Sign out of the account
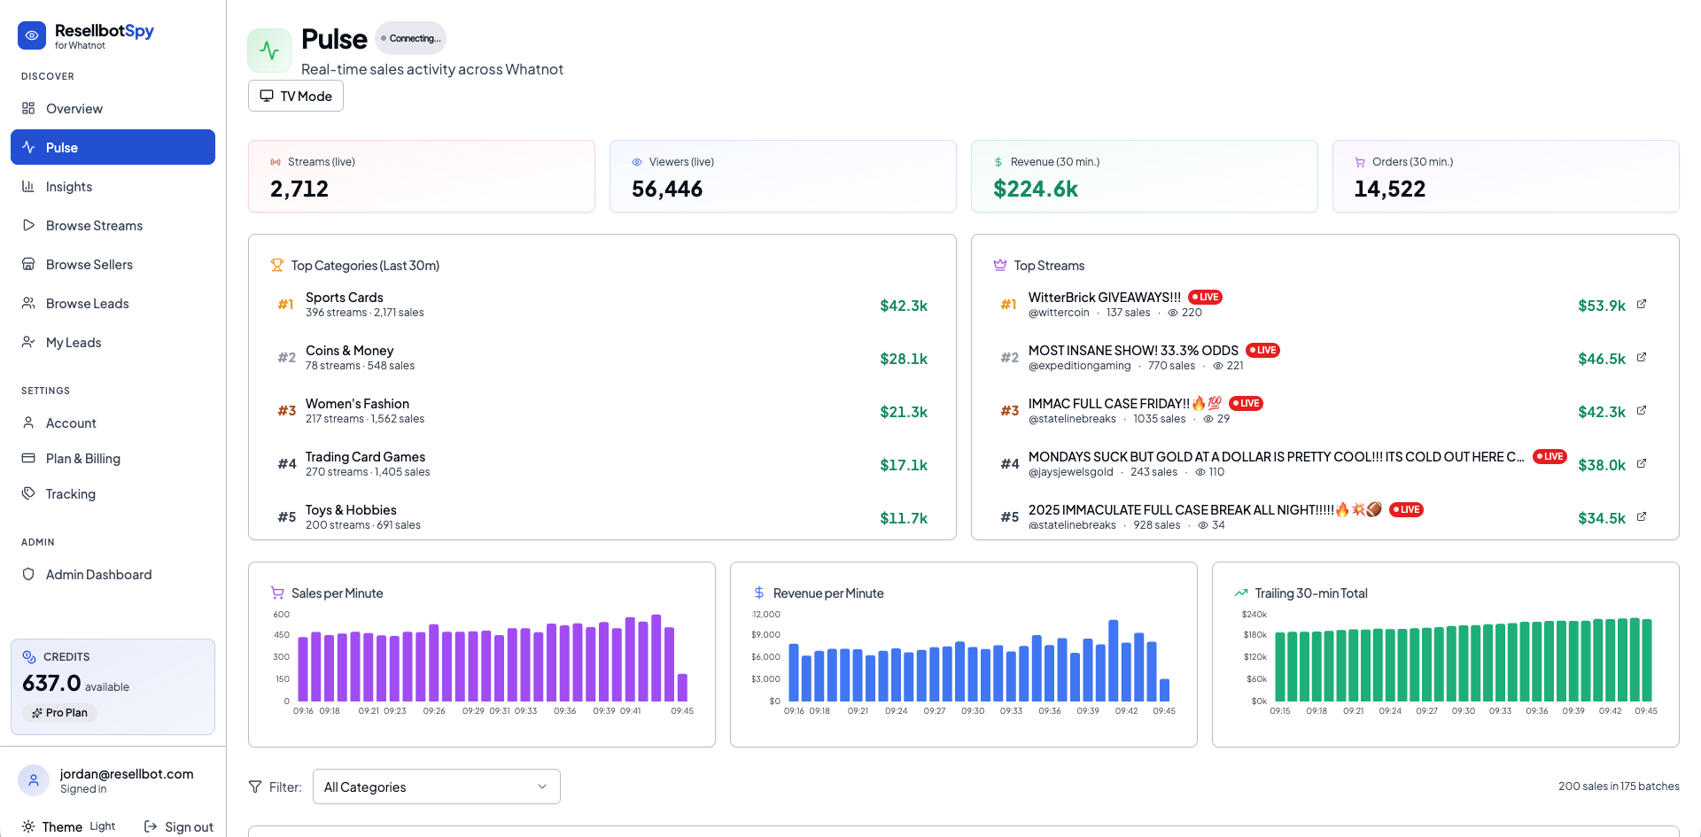This screenshot has height=837, width=1701. point(179,826)
